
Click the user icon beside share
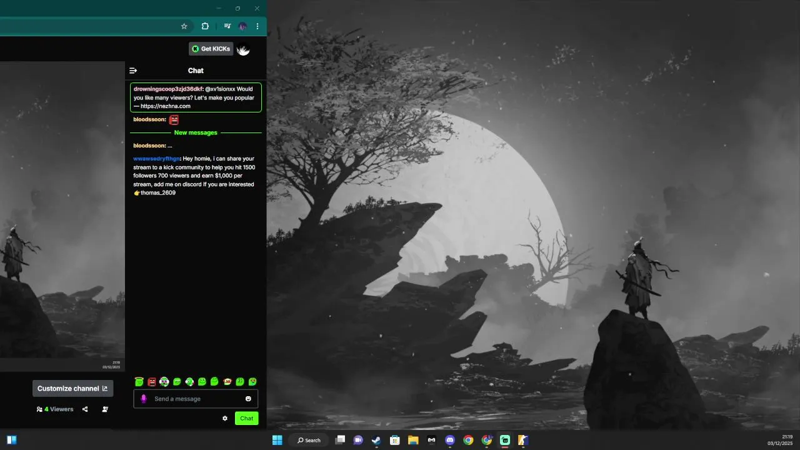click(x=104, y=409)
